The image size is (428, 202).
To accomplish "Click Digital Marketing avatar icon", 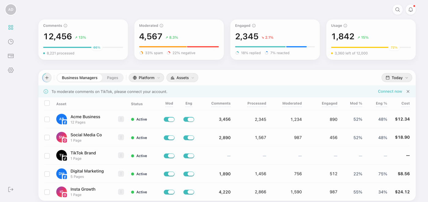I will coord(61,174).
